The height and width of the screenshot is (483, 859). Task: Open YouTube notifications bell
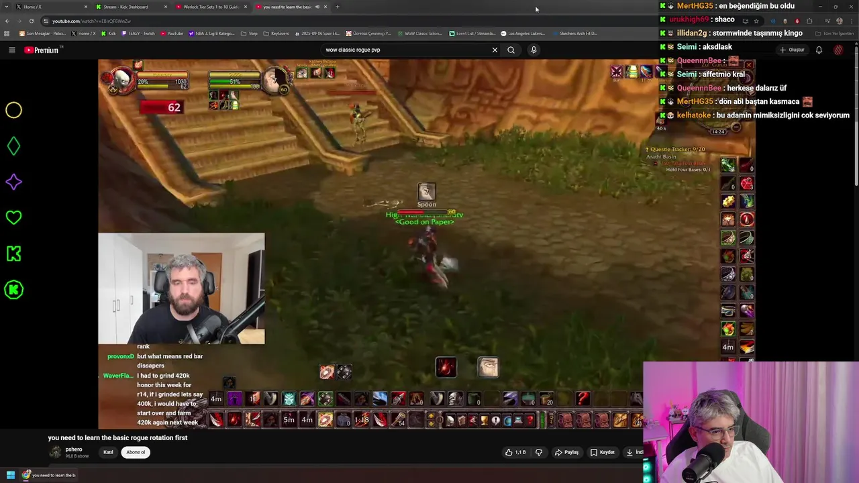click(819, 50)
